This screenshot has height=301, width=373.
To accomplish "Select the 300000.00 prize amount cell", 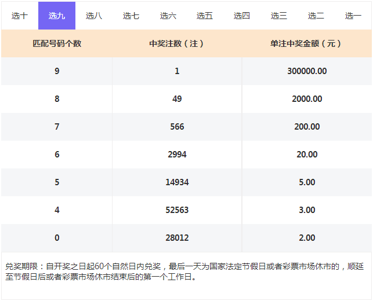I will tap(307, 71).
